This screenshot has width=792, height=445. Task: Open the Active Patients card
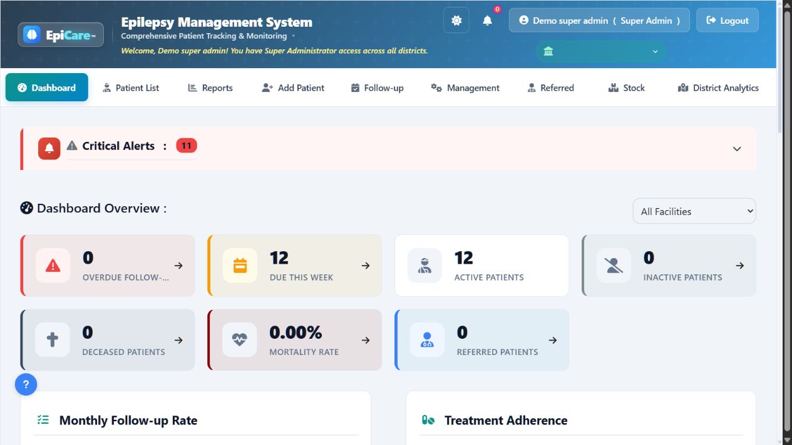(481, 266)
